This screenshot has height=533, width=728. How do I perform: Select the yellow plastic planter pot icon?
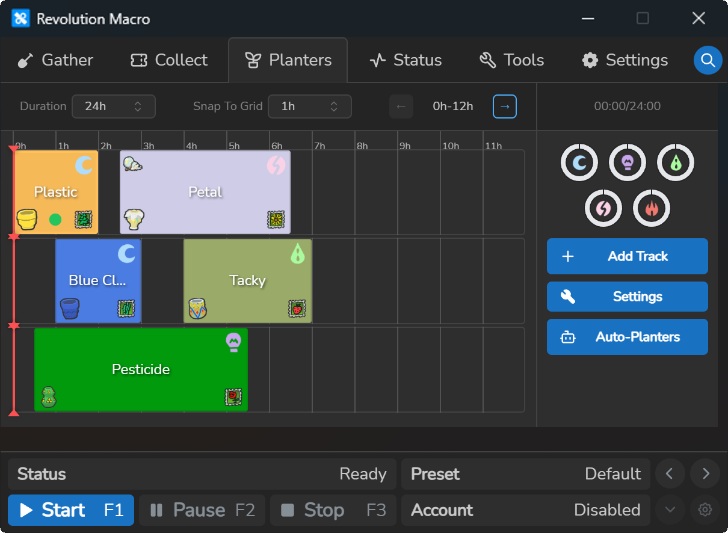tap(27, 219)
